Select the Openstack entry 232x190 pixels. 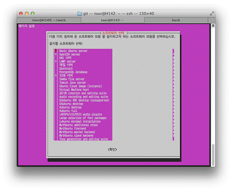66,69
